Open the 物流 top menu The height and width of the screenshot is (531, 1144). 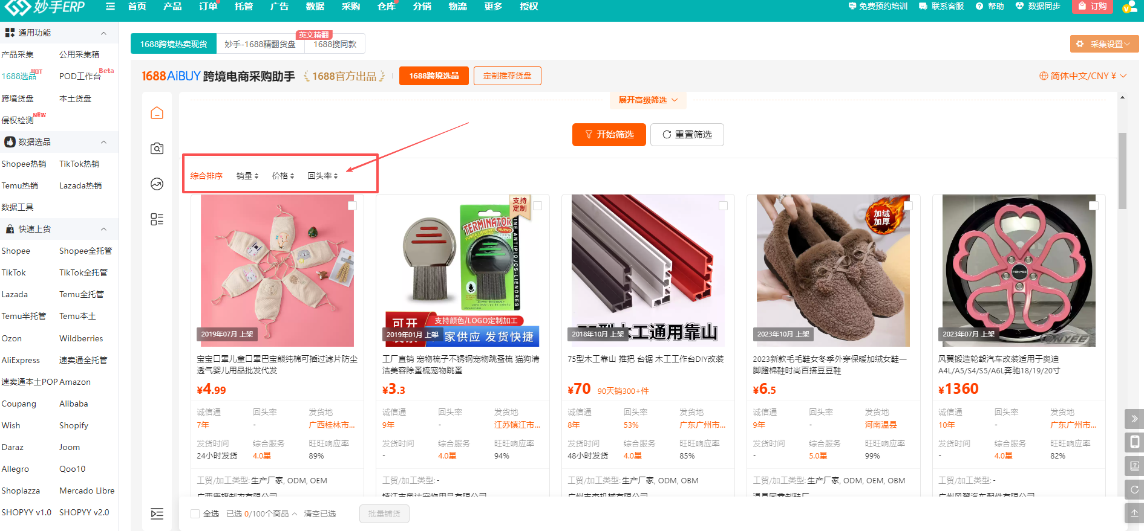tap(458, 7)
